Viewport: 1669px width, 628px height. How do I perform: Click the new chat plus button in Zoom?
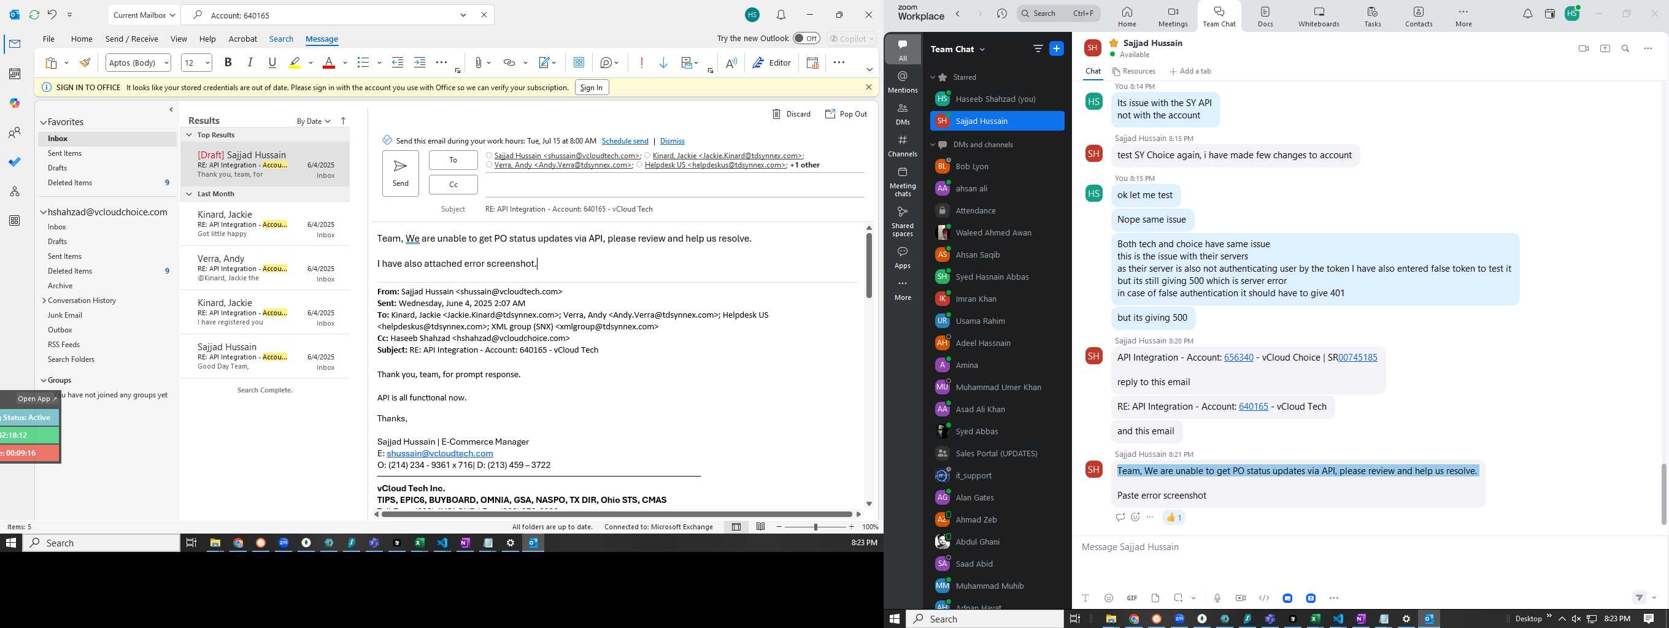pyautogui.click(x=1056, y=48)
